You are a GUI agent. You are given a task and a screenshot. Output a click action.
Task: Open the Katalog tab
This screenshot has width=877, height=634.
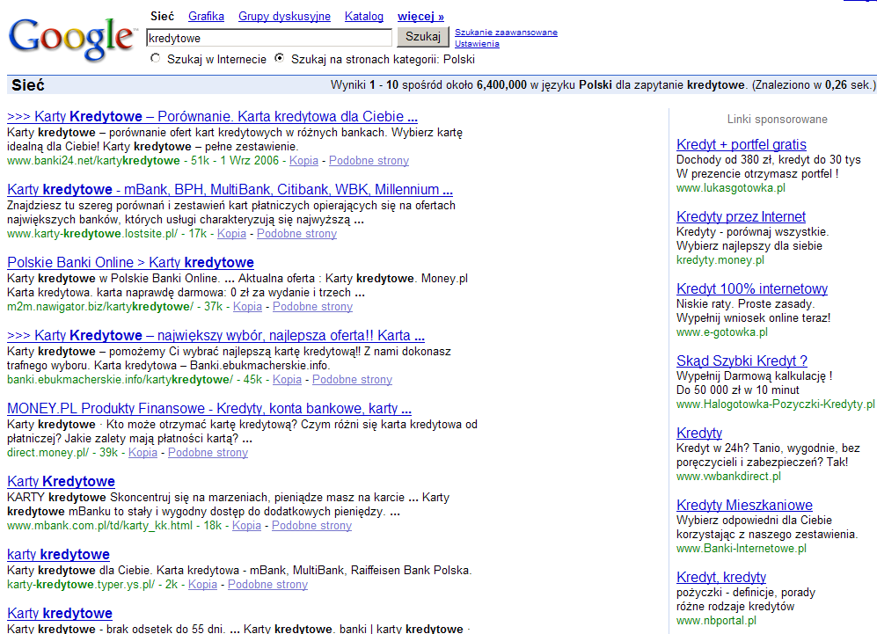[364, 16]
